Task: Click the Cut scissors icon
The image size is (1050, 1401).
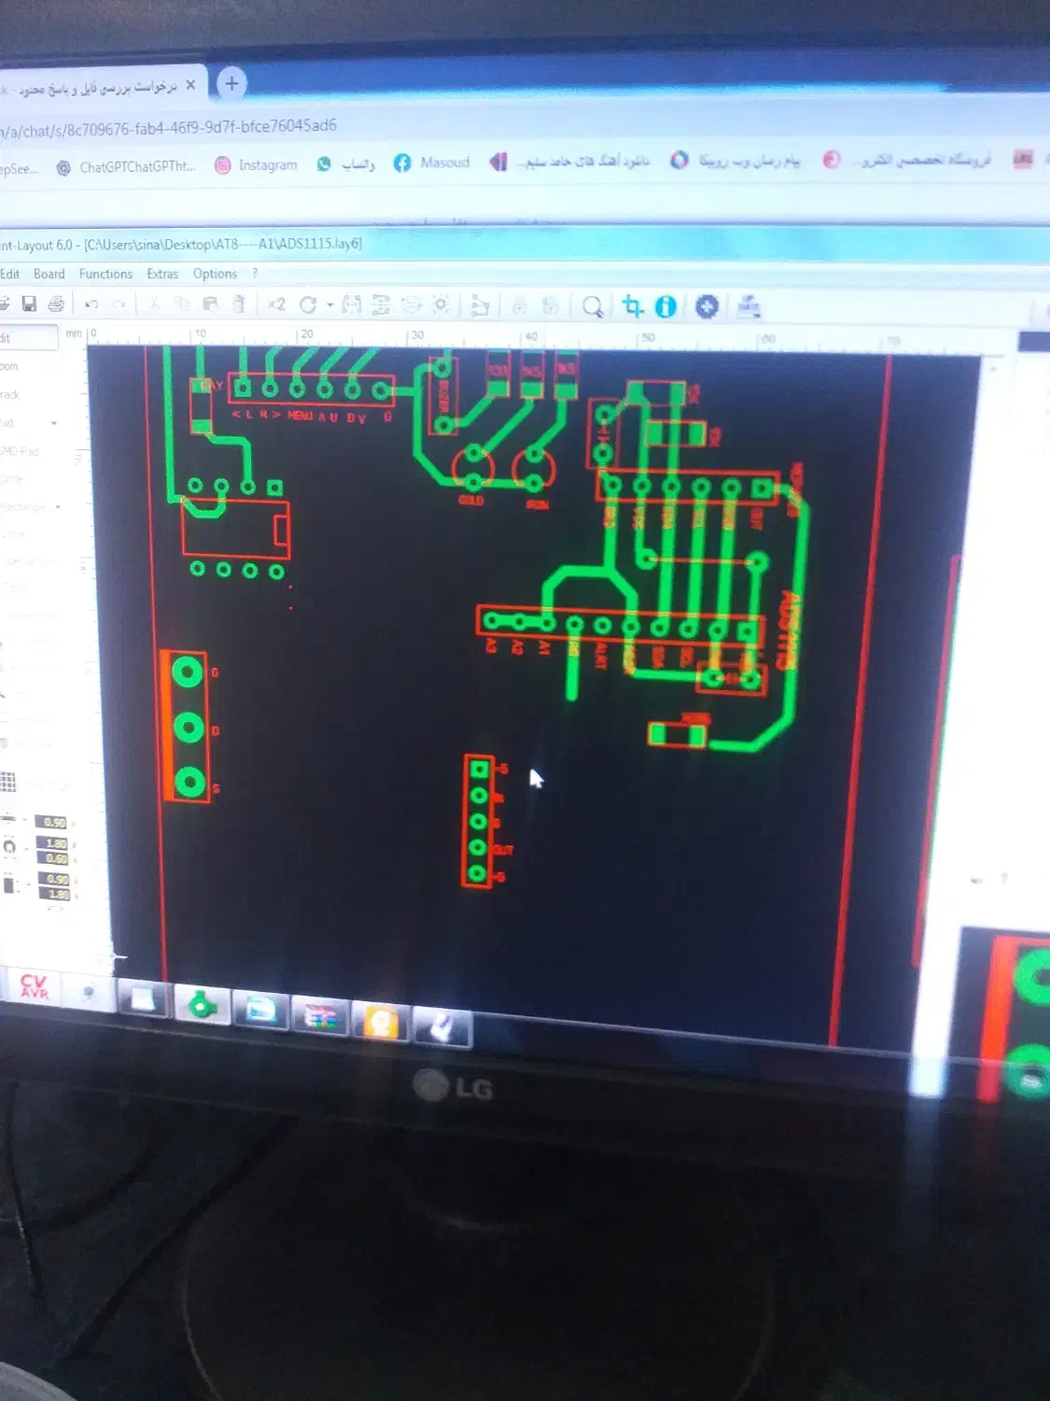Action: (x=155, y=304)
